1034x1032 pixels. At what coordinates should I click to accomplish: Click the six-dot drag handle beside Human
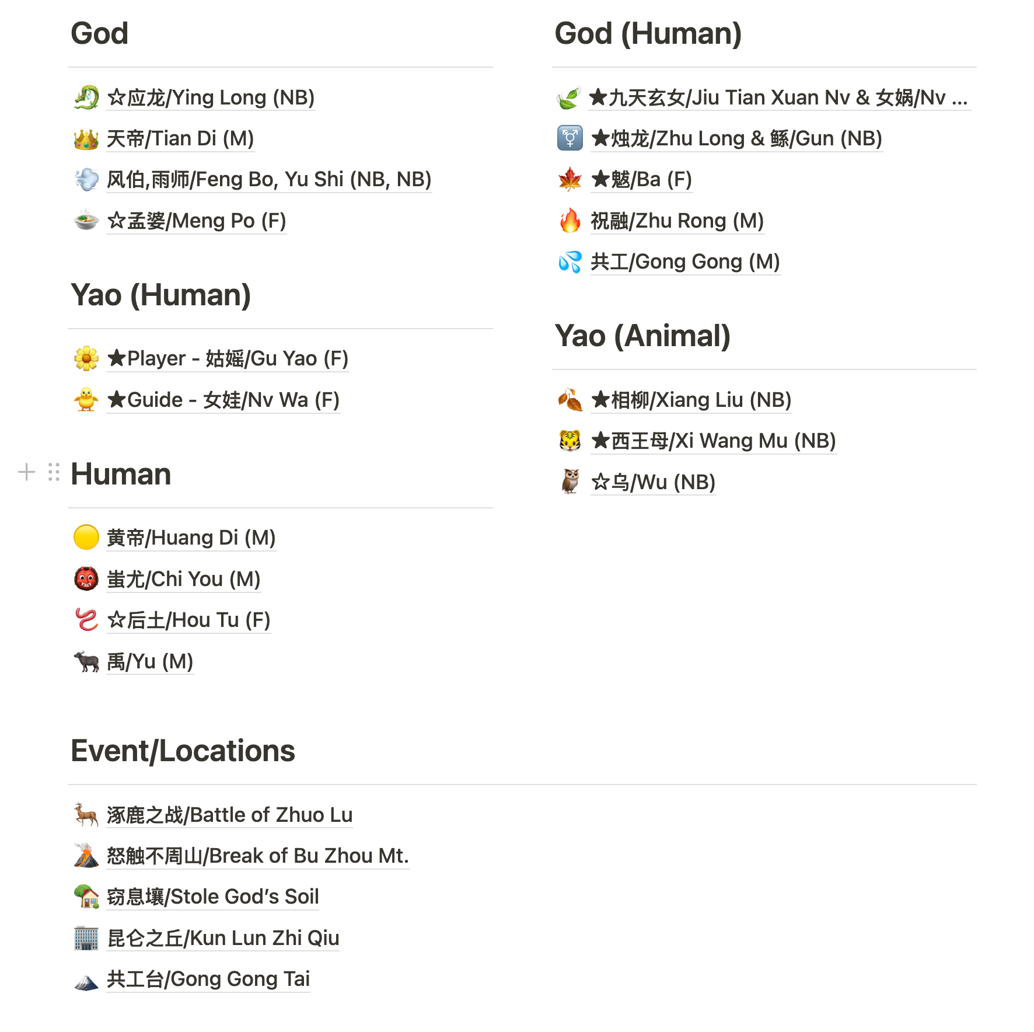point(54,472)
